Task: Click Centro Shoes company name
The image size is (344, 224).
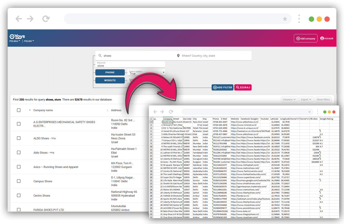Action: coord(42,195)
